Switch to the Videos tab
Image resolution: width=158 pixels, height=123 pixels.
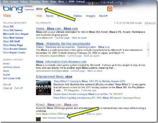point(78,16)
